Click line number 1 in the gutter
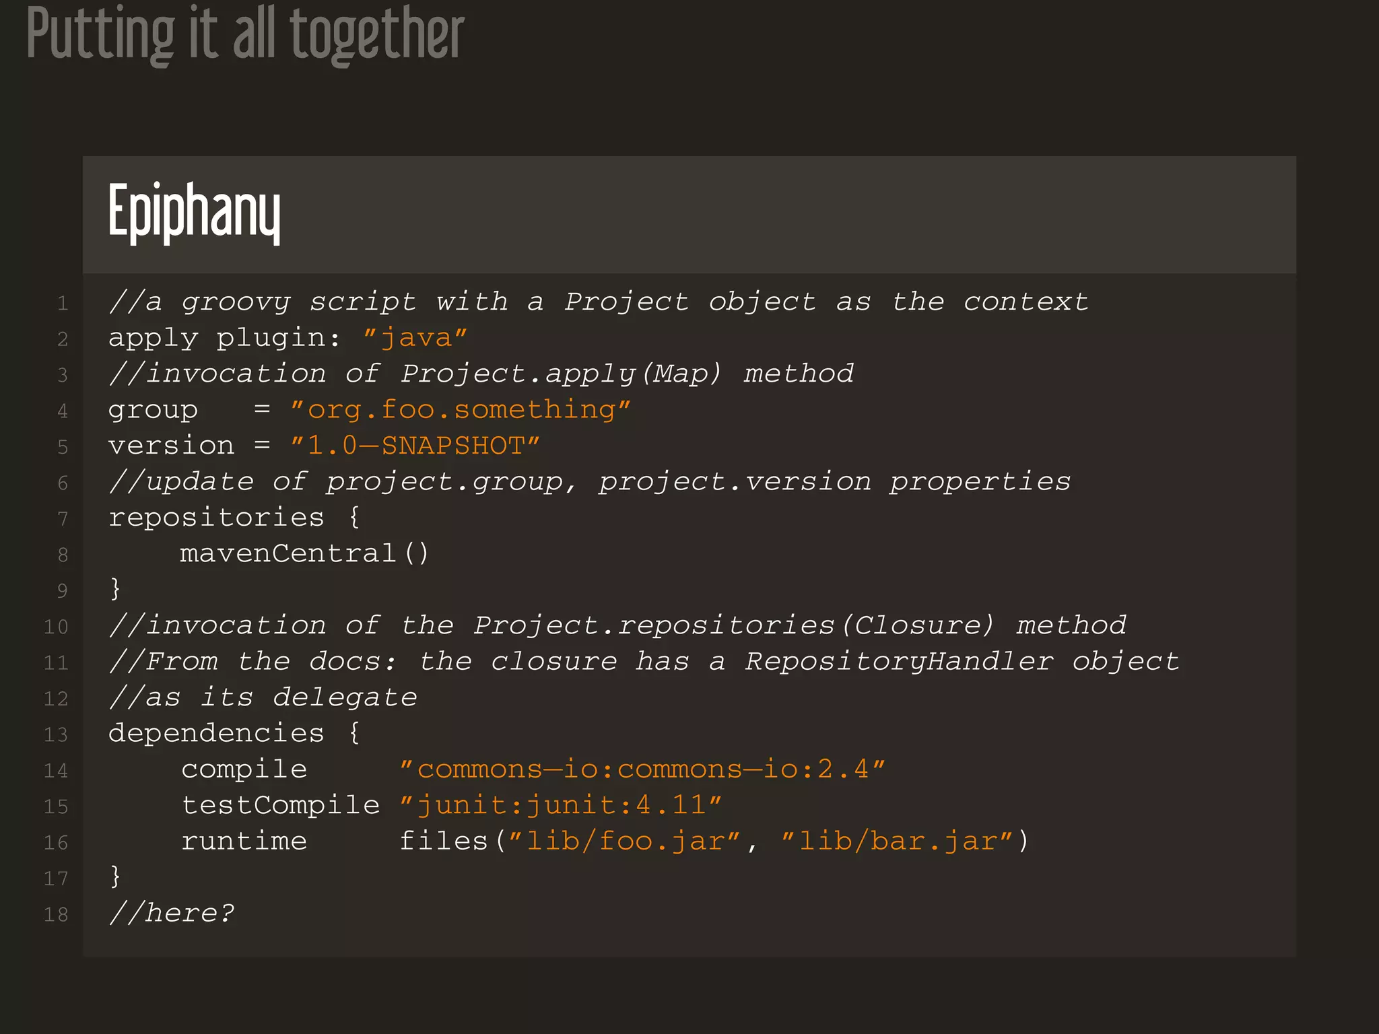Viewport: 1379px width, 1034px height. click(x=62, y=304)
